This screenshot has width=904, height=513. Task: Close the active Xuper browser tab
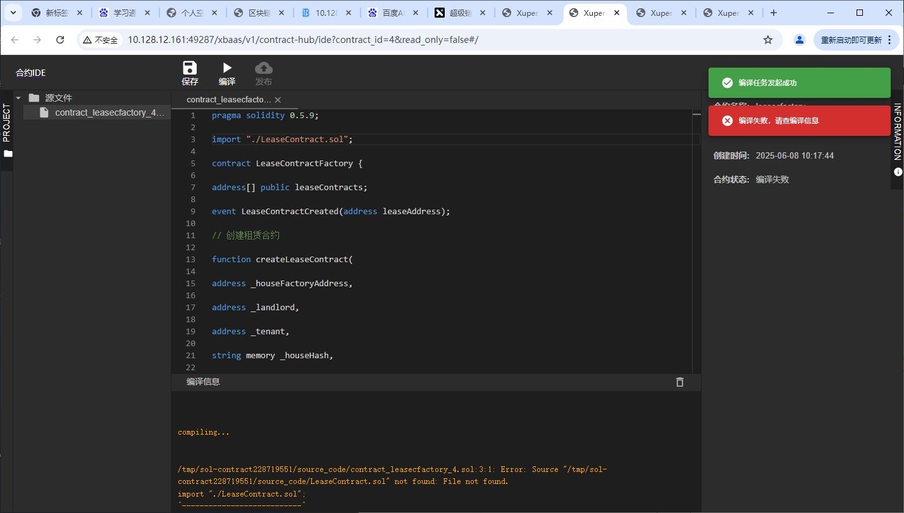click(x=617, y=13)
